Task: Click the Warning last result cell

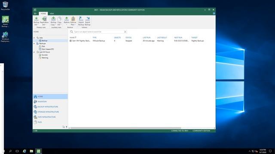Action: coord(160,41)
